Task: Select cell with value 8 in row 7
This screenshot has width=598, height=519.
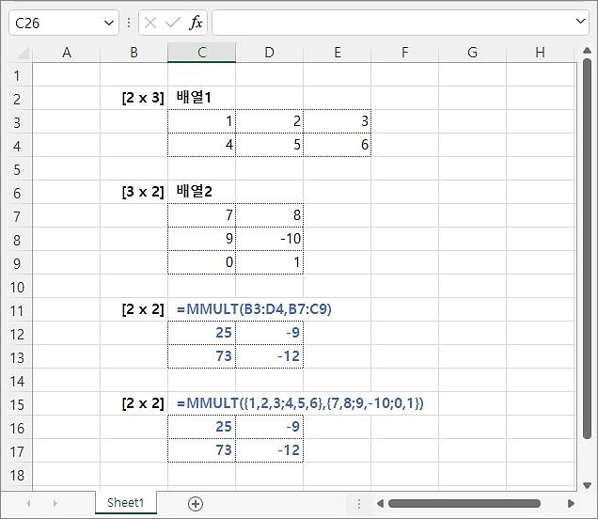Action: click(269, 215)
